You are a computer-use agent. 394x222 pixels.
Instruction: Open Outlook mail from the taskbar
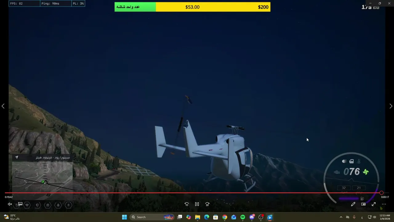pos(234,217)
